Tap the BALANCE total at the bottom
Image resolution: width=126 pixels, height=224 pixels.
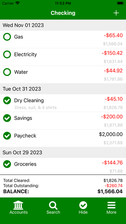(63, 191)
